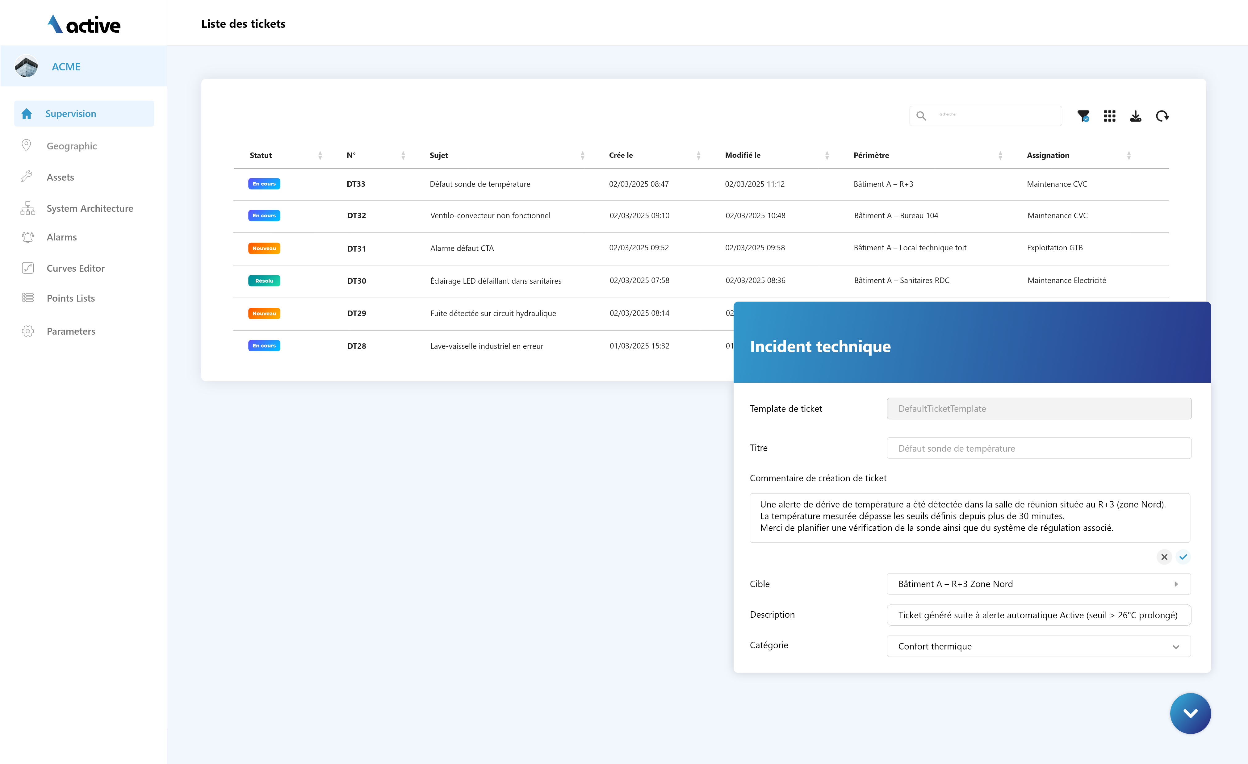Open Template de ticket field

tap(1039, 409)
